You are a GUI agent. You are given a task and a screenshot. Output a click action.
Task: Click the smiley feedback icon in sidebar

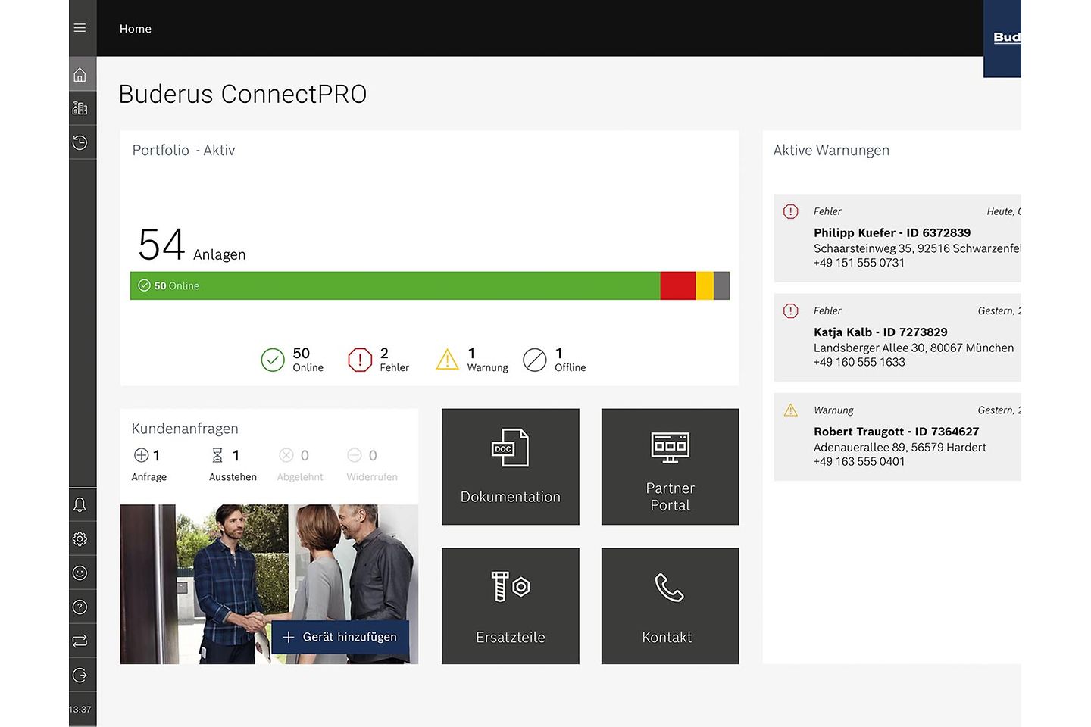[x=80, y=573]
